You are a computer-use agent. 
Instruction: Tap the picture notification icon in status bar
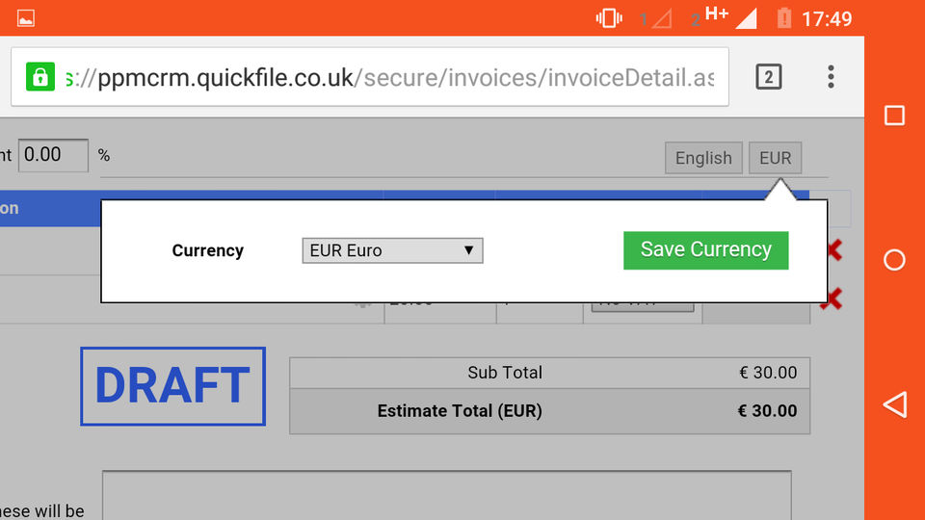26,18
